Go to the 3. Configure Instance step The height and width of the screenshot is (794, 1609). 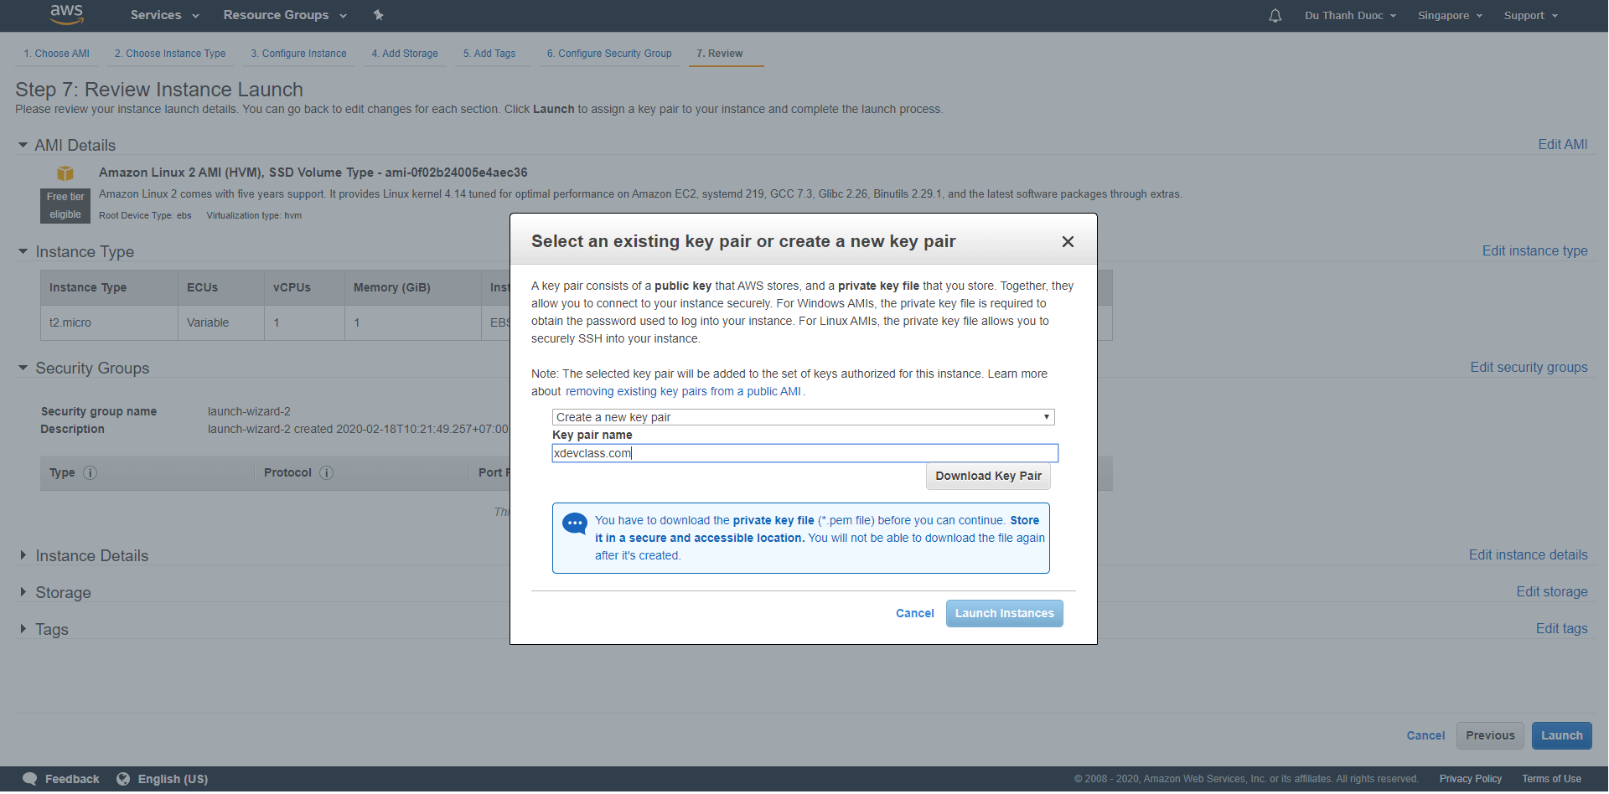click(298, 54)
